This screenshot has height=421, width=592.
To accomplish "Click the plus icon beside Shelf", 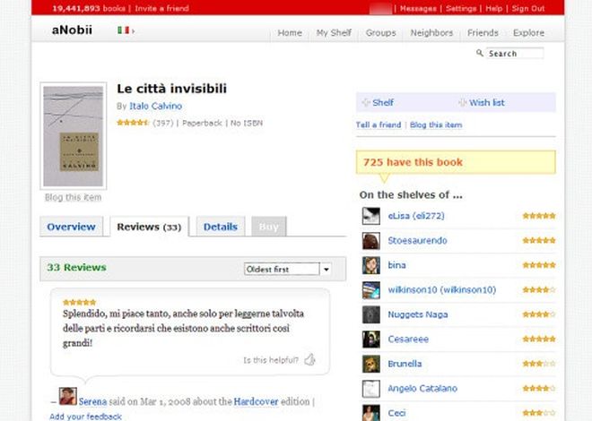I will [365, 102].
